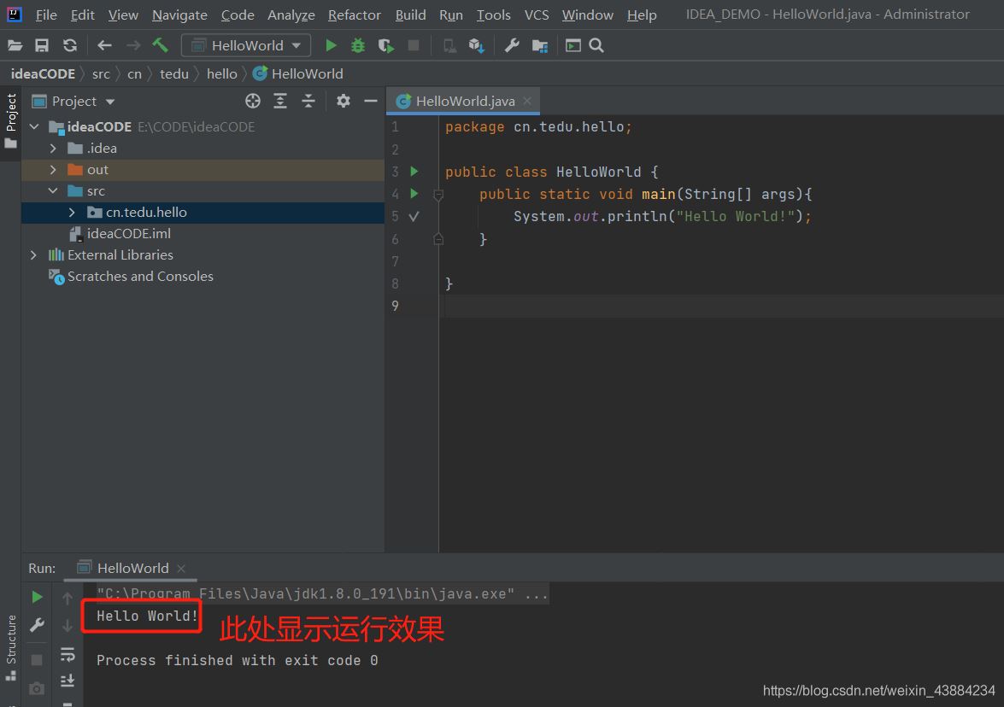Run with Coverage from the toolbar
Image resolution: width=1004 pixels, height=707 pixels.
(x=386, y=45)
